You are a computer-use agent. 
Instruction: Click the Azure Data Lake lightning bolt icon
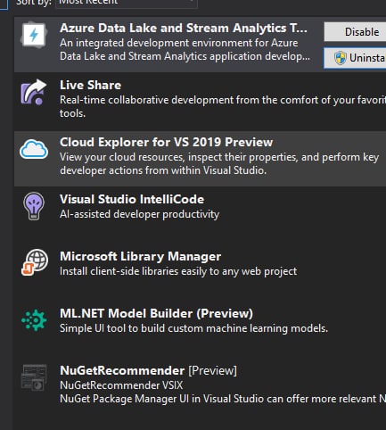pos(34,35)
